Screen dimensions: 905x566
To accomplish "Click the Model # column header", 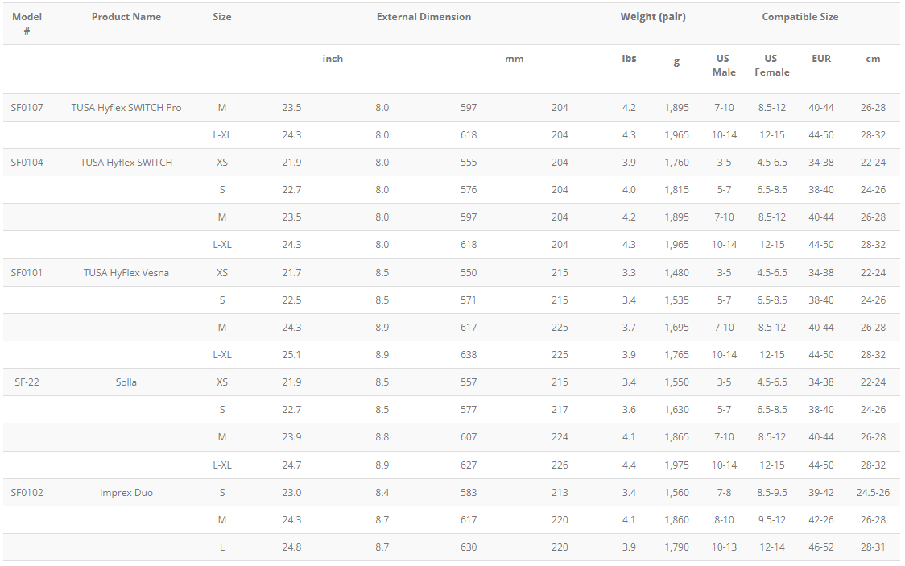I will coord(27,23).
